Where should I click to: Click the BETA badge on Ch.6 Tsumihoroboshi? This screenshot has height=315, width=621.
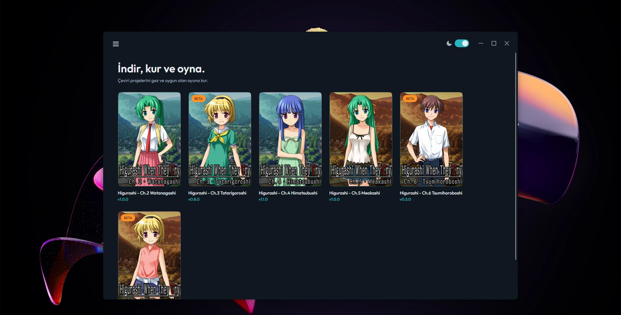pos(410,99)
